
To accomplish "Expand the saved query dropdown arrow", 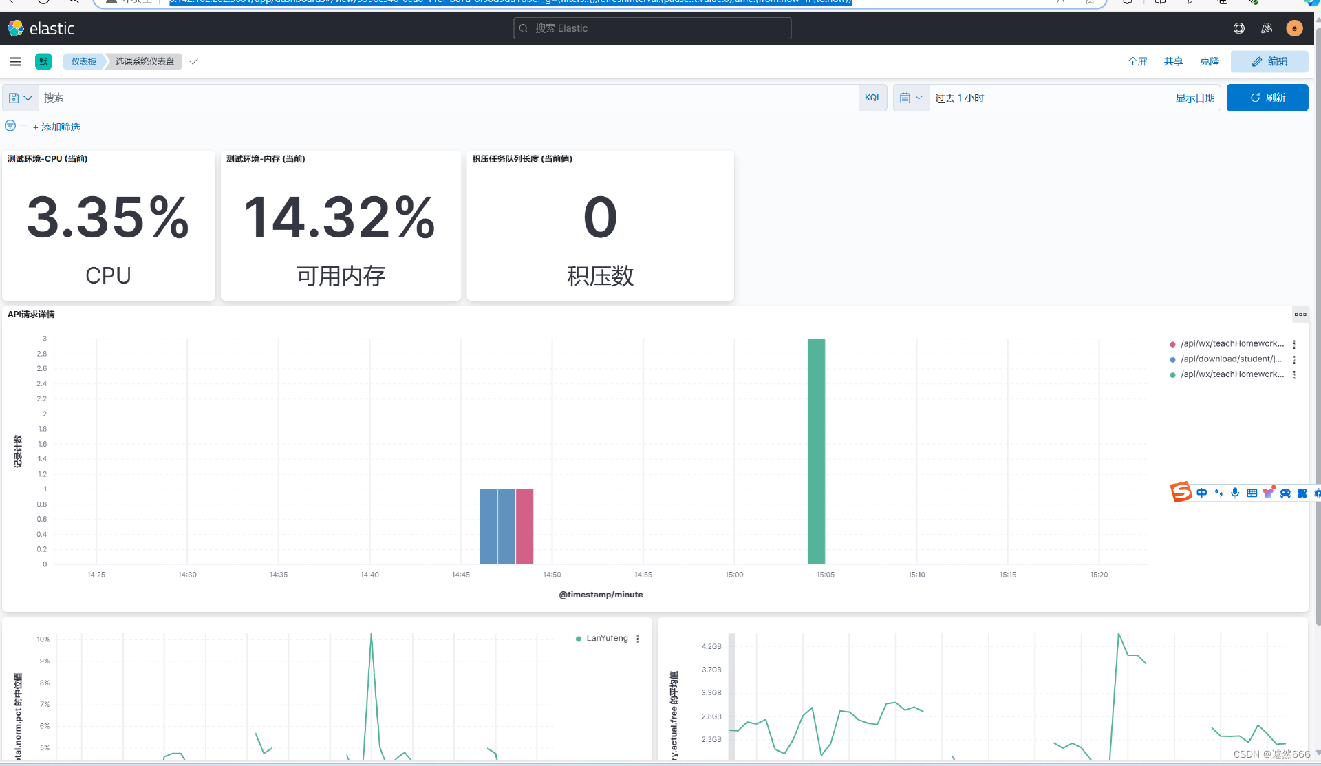I will pos(29,97).
